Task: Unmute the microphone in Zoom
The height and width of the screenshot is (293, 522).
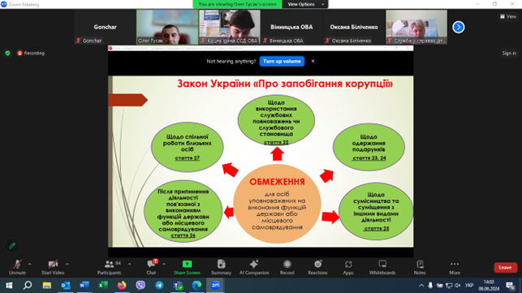Action: (x=17, y=267)
